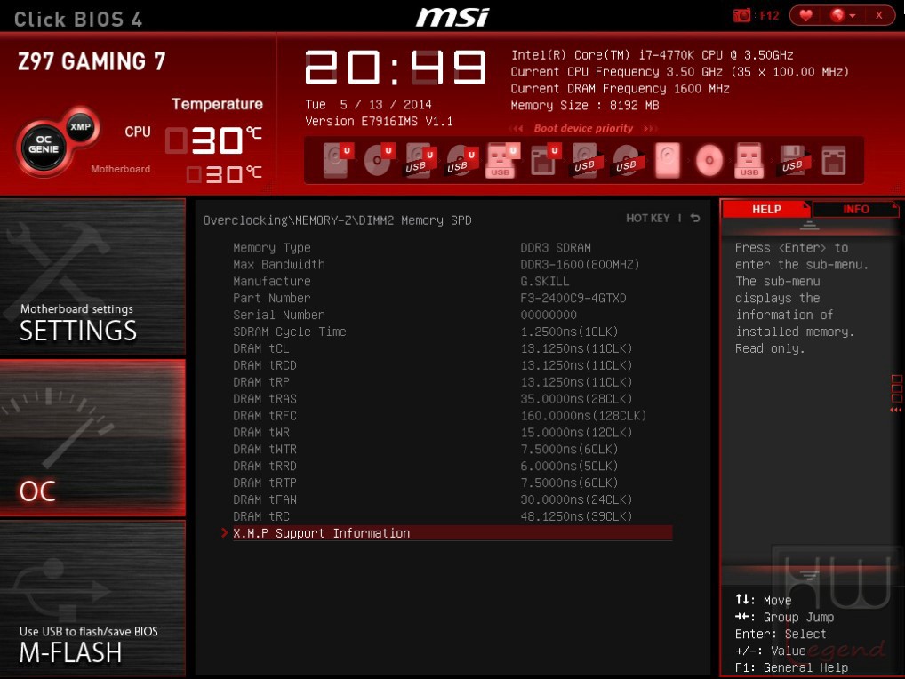The image size is (905, 679).
Task: Open favorites with the heart icon
Action: tap(805, 15)
